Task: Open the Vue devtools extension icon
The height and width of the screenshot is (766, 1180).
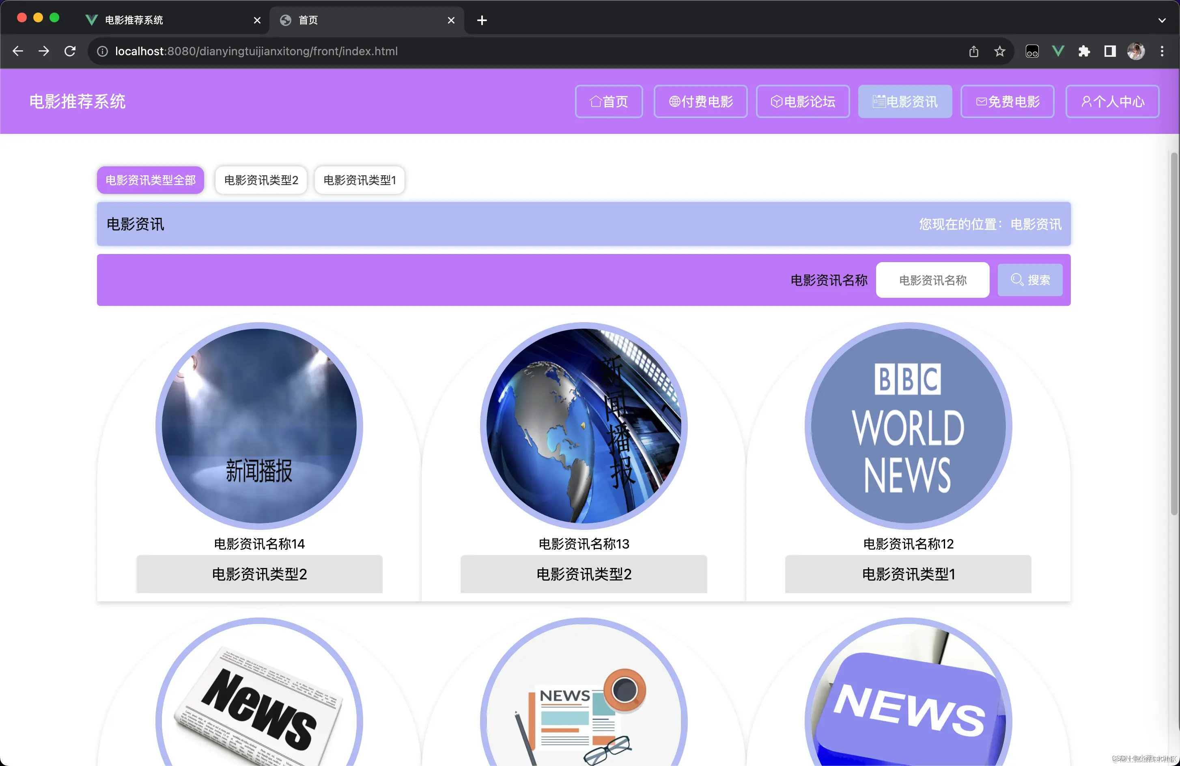Action: tap(1058, 51)
